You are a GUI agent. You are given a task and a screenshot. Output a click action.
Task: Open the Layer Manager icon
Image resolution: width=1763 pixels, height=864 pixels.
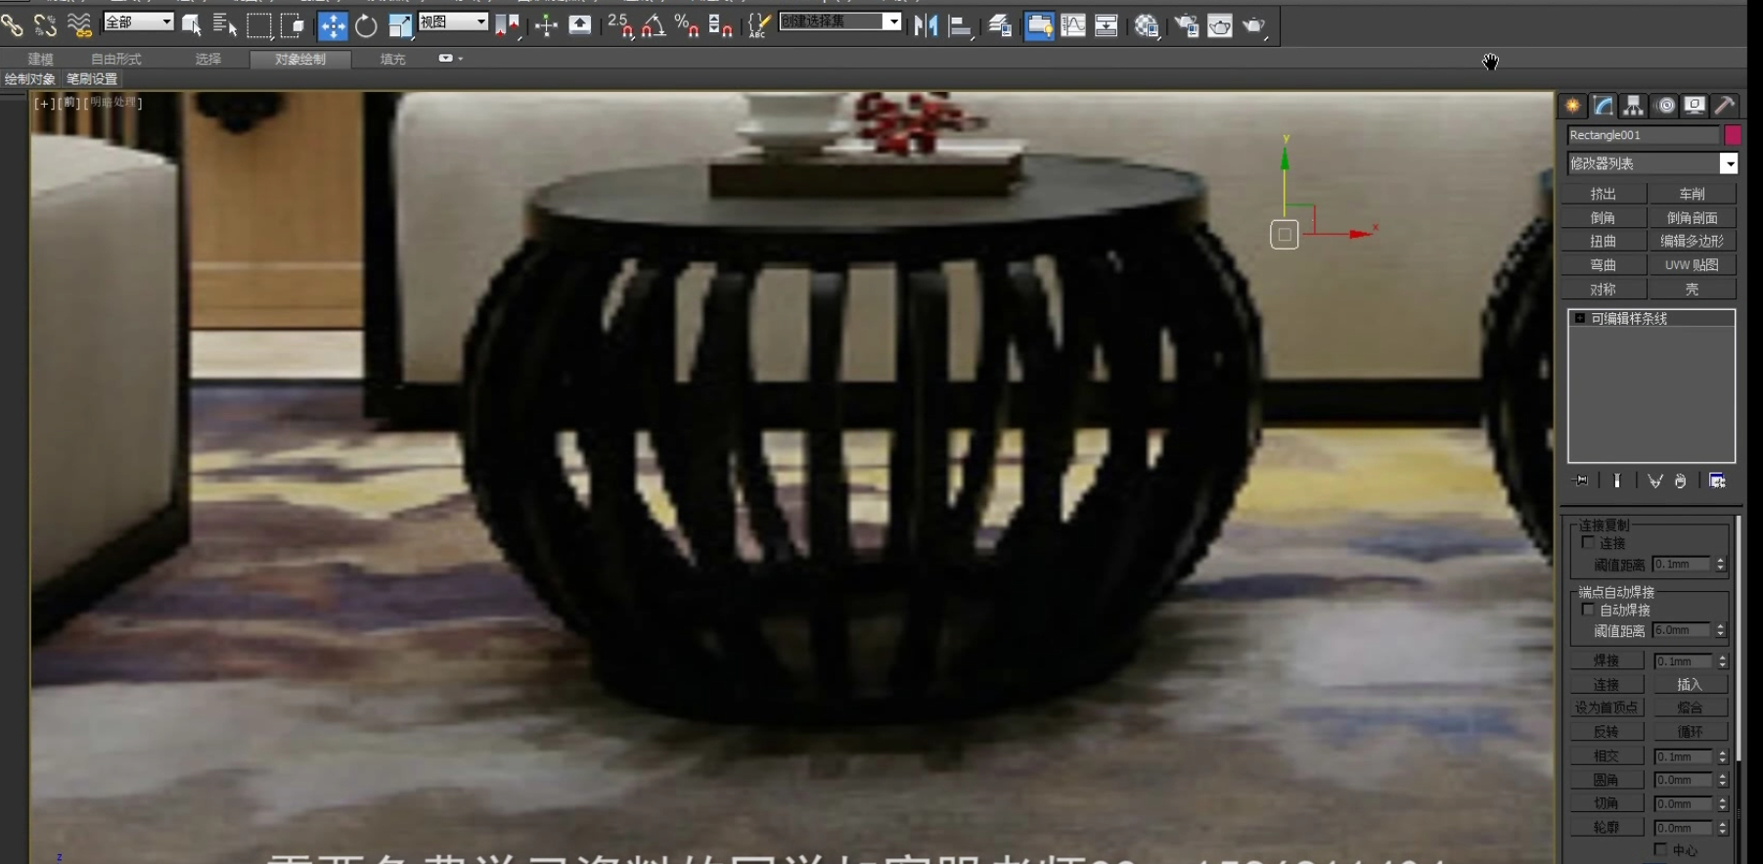(x=1000, y=25)
